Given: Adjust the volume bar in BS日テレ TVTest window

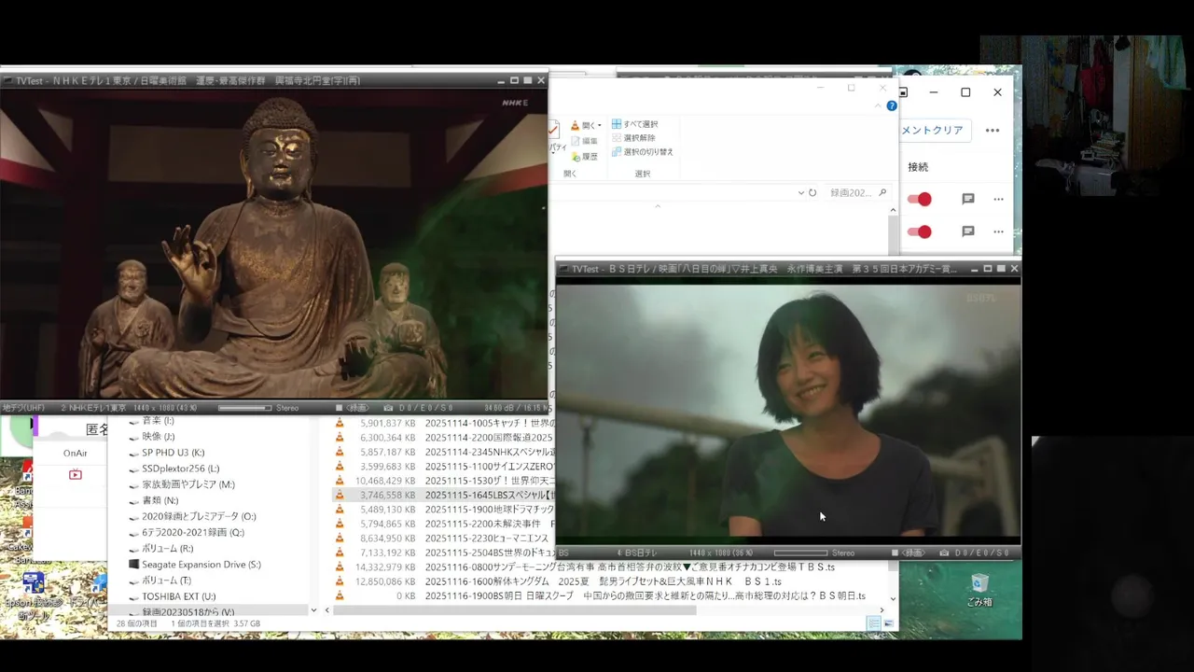Looking at the screenshot, I should click(x=800, y=553).
